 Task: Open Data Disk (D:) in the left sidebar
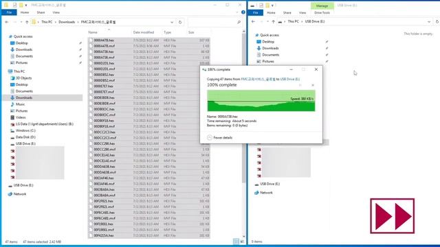pyautogui.click(x=25, y=137)
